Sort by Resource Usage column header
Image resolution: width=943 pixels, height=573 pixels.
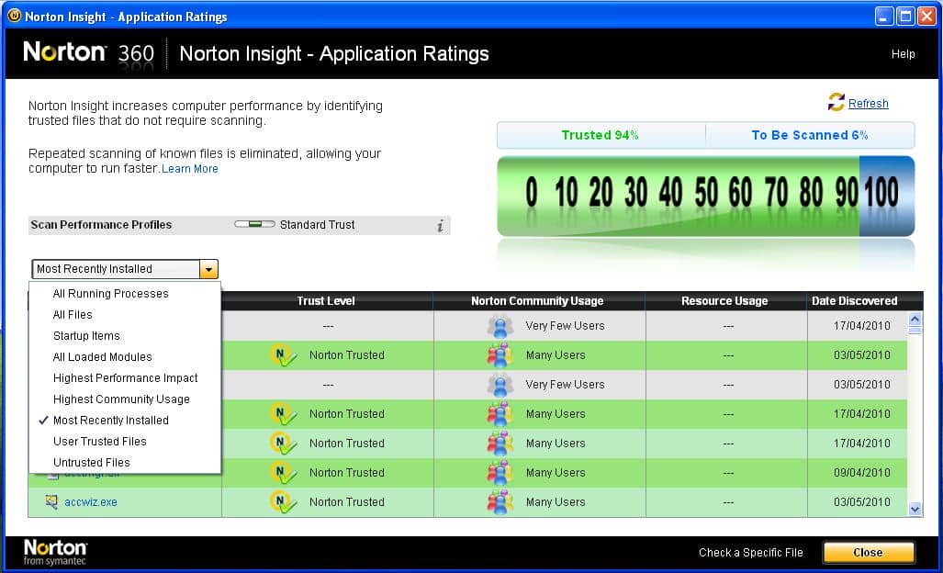click(x=724, y=300)
